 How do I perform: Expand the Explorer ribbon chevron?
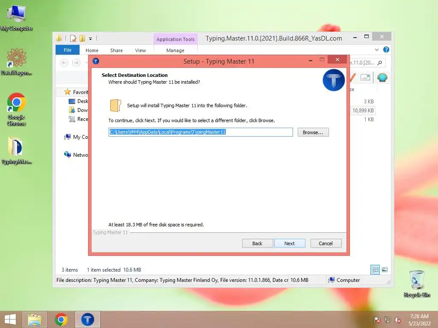[x=377, y=50]
